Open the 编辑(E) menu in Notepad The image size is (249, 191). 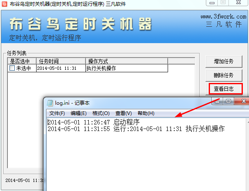[78, 113]
